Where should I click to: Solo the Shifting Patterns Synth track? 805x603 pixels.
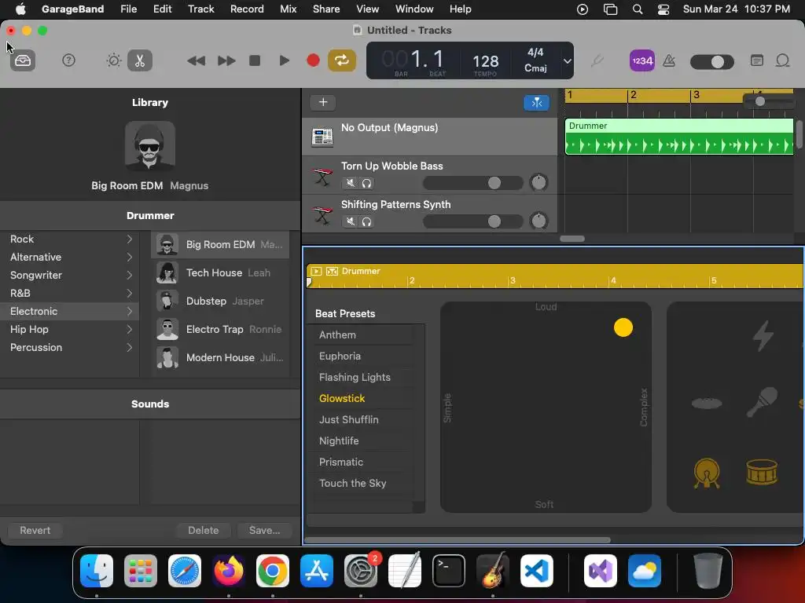[x=366, y=221]
